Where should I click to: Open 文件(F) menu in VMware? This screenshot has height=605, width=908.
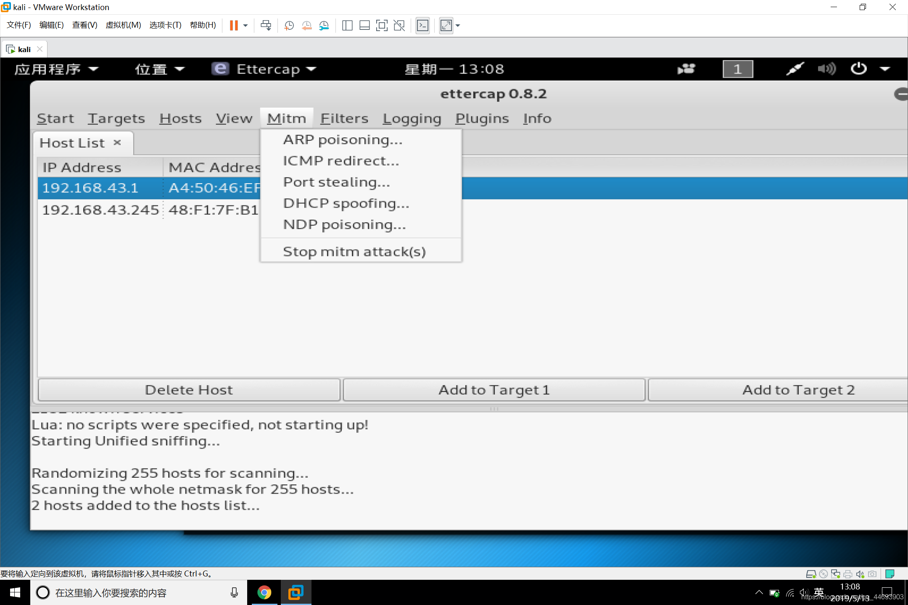18,25
